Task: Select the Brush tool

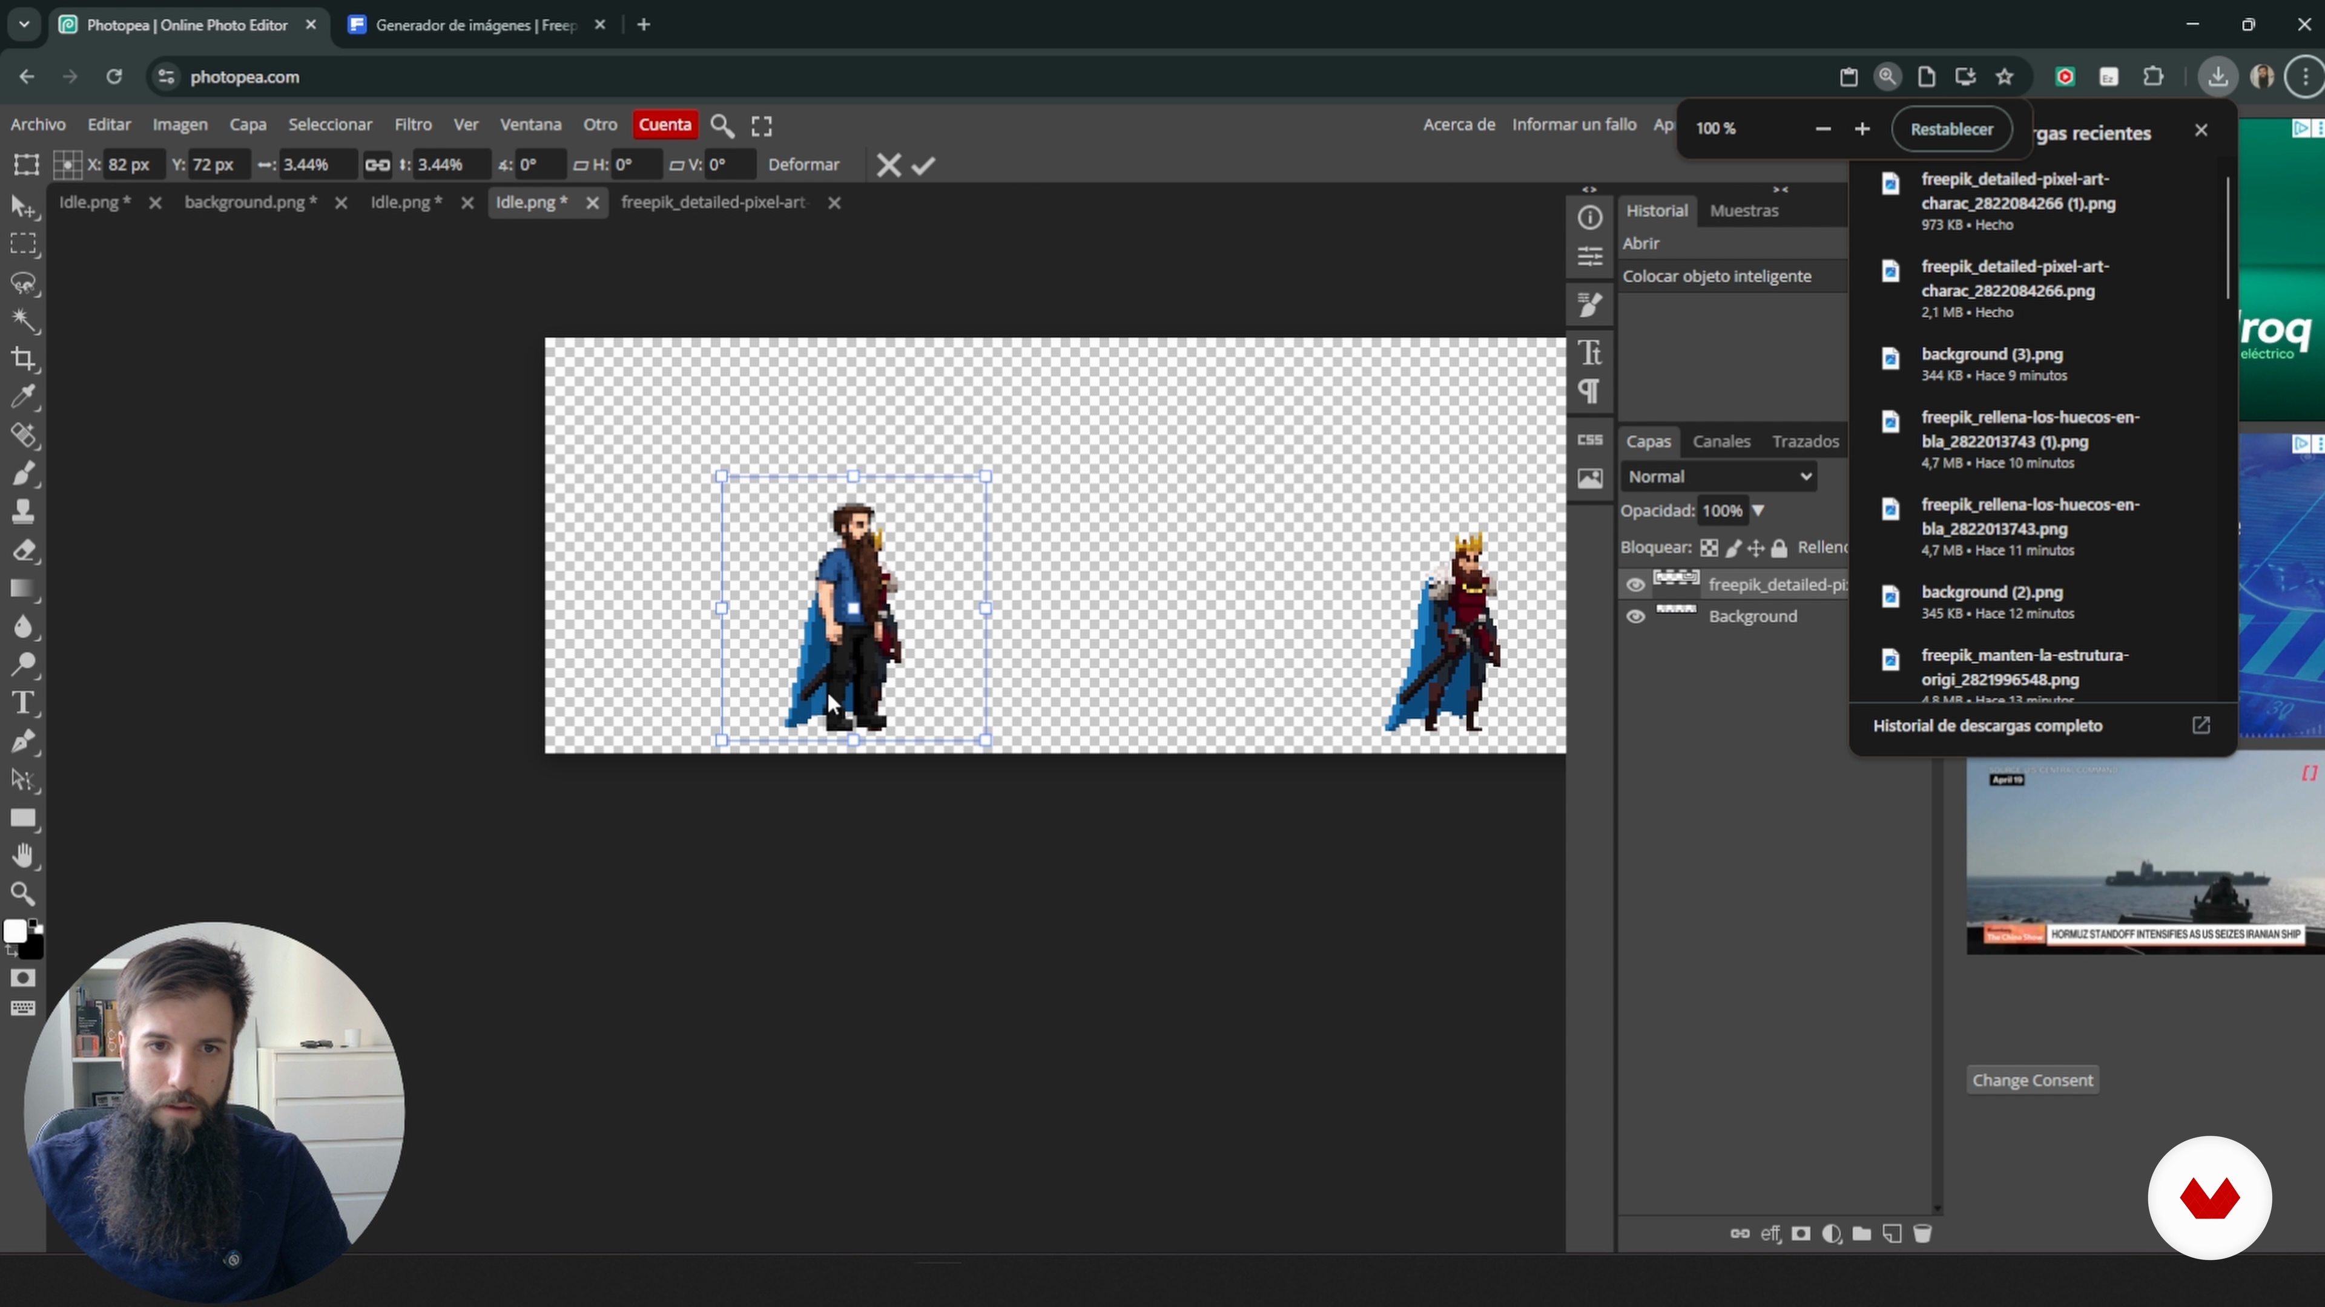Action: click(x=24, y=474)
